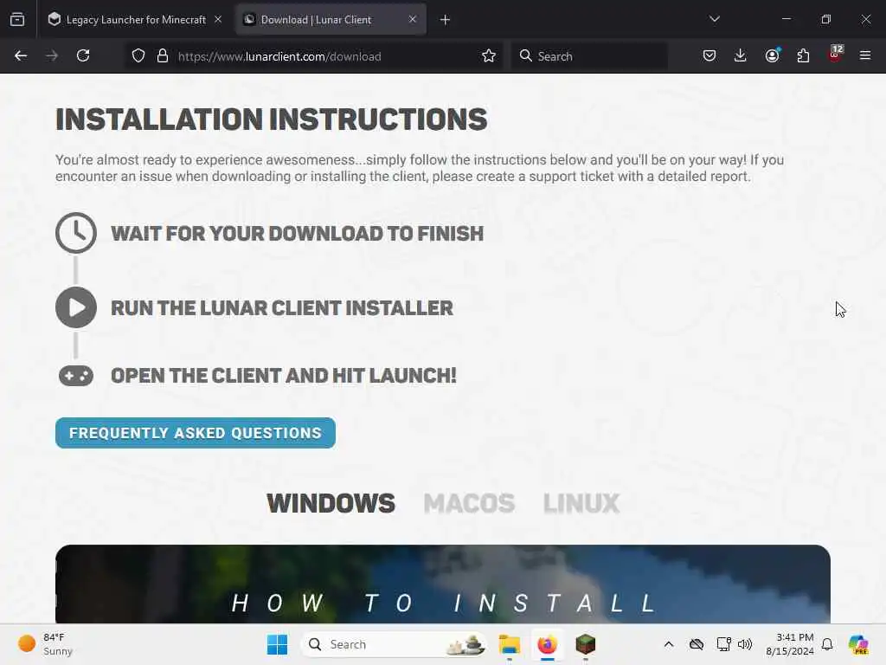
Task: Click 'WAIT FOR YOUR DOWNLOAD TO FINISH' text
Action: point(298,234)
